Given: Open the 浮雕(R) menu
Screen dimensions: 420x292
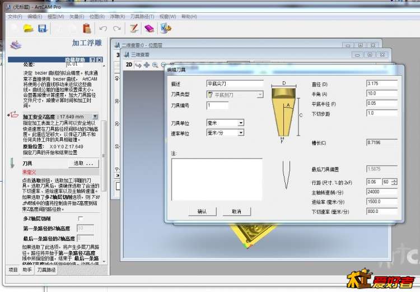Looking at the screenshot, I should tap(118, 17).
